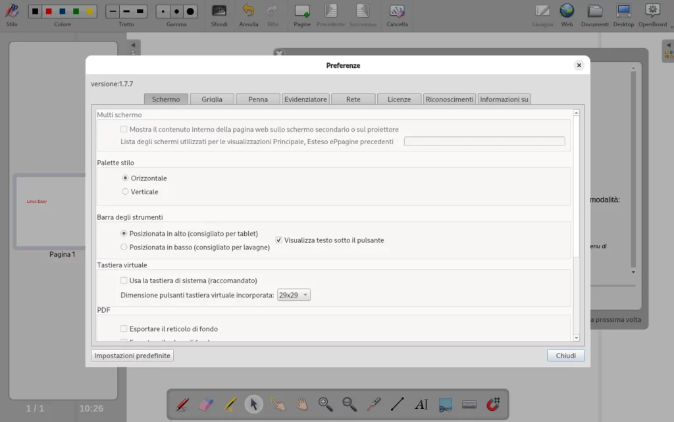Restore defaults with Impostazioni predefinite
The height and width of the screenshot is (422, 674).
(x=131, y=355)
